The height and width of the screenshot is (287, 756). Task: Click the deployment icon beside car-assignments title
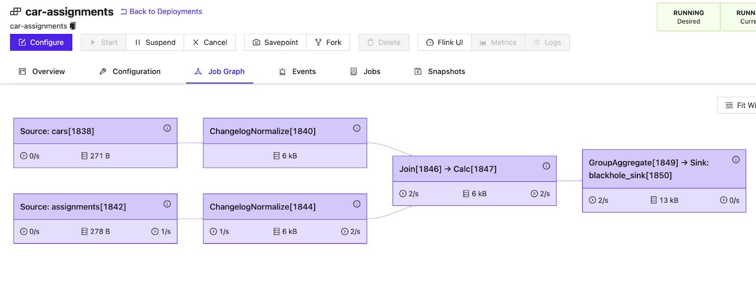coord(16,12)
